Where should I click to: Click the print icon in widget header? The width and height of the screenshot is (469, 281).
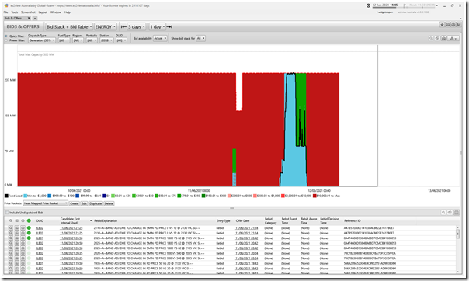(447, 25)
